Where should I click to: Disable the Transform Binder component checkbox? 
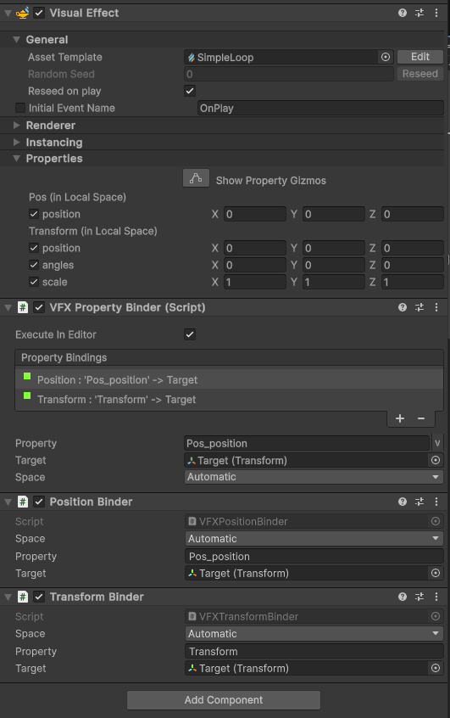coord(39,597)
